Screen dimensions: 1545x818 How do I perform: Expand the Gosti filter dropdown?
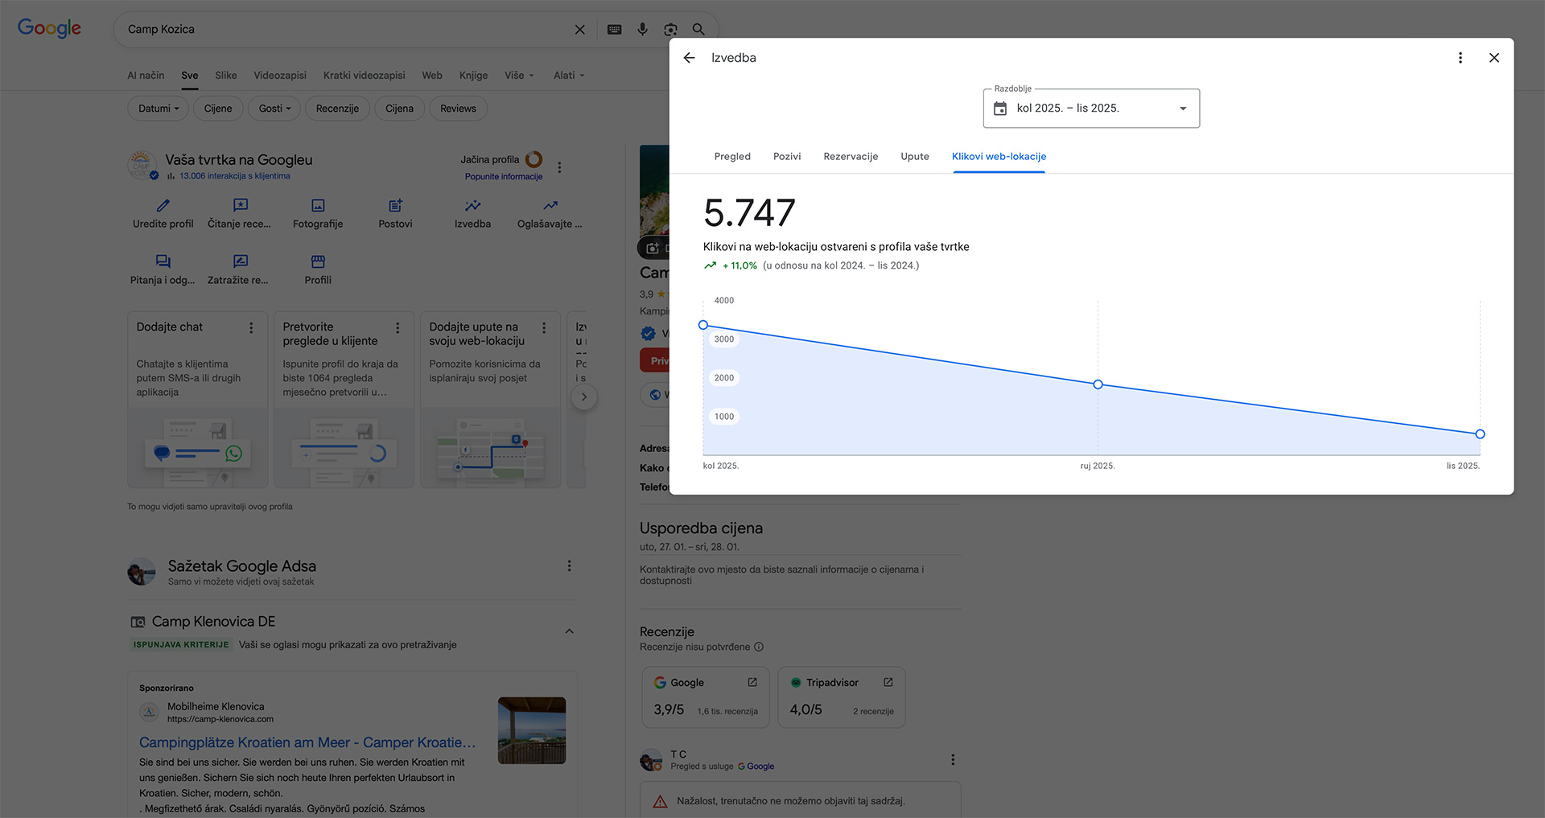(x=274, y=109)
